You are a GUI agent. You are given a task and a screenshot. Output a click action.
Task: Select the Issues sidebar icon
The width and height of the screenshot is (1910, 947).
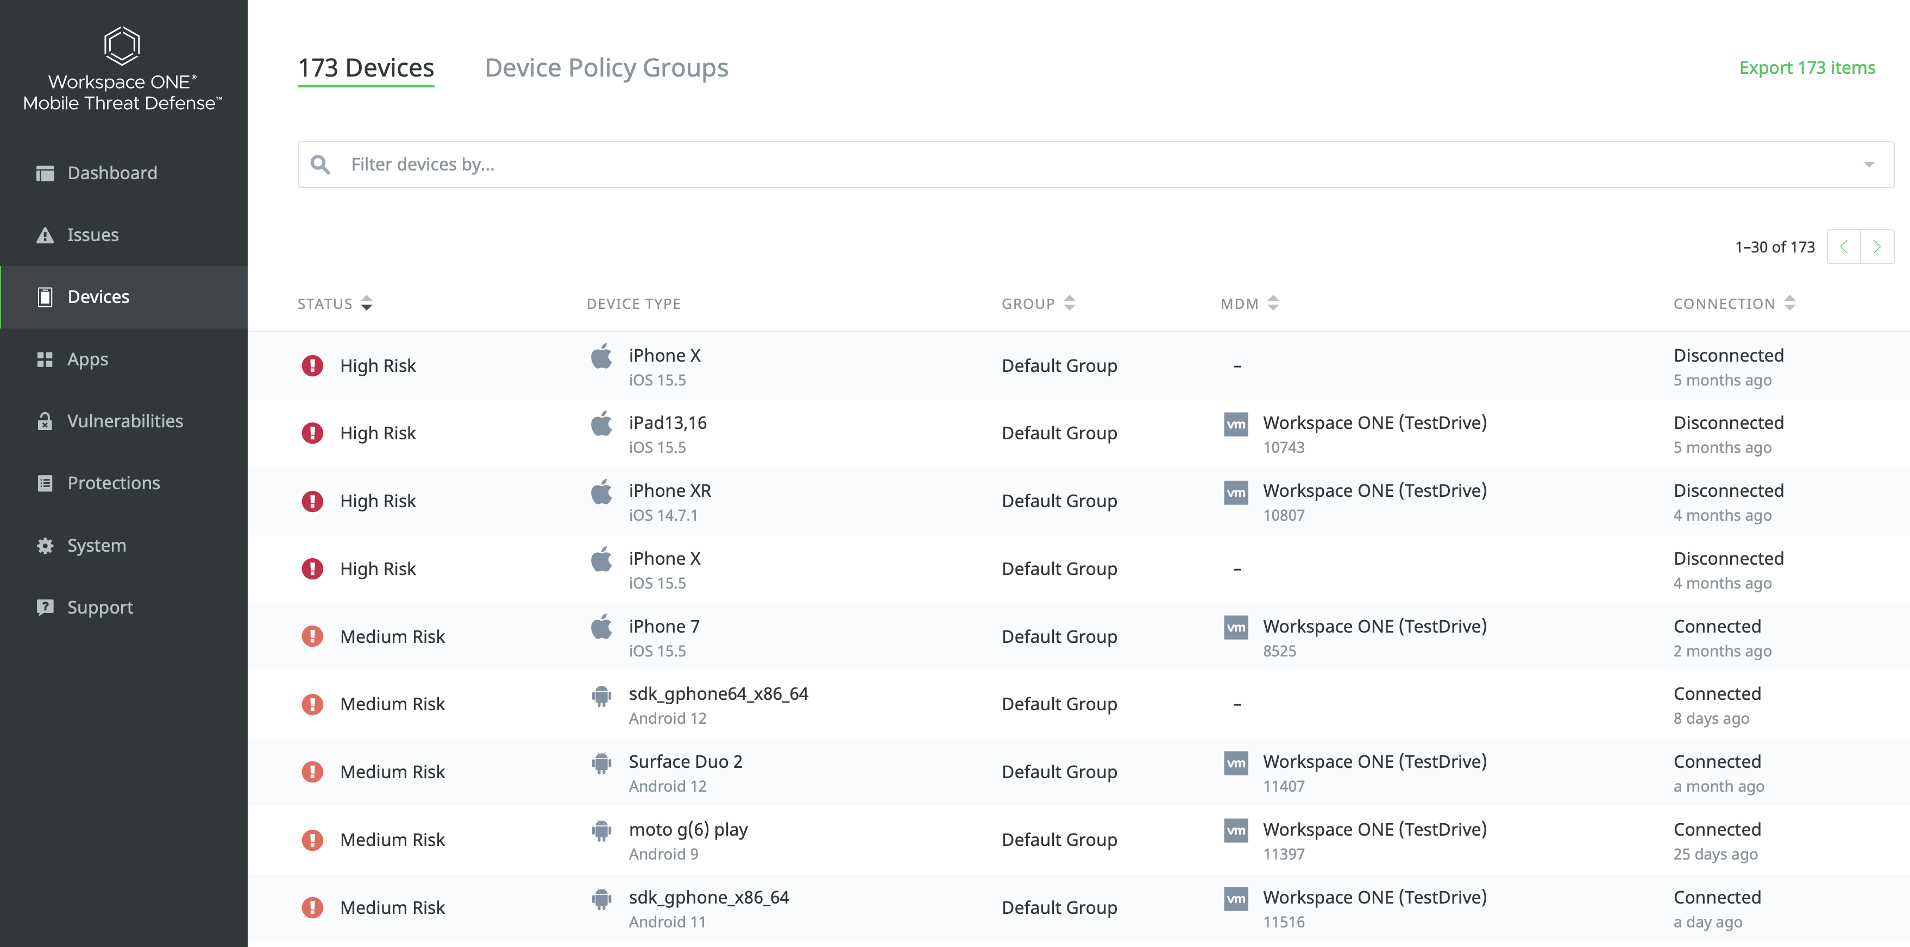point(45,235)
